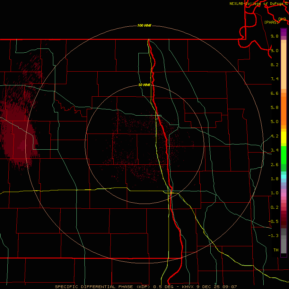Pick the cyan color bar segment

pos(284,177)
